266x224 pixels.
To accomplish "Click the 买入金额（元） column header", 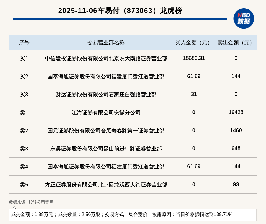I will point(194,43).
